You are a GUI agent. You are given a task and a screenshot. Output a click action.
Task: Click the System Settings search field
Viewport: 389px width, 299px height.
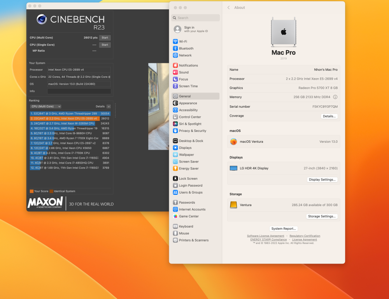(196, 18)
